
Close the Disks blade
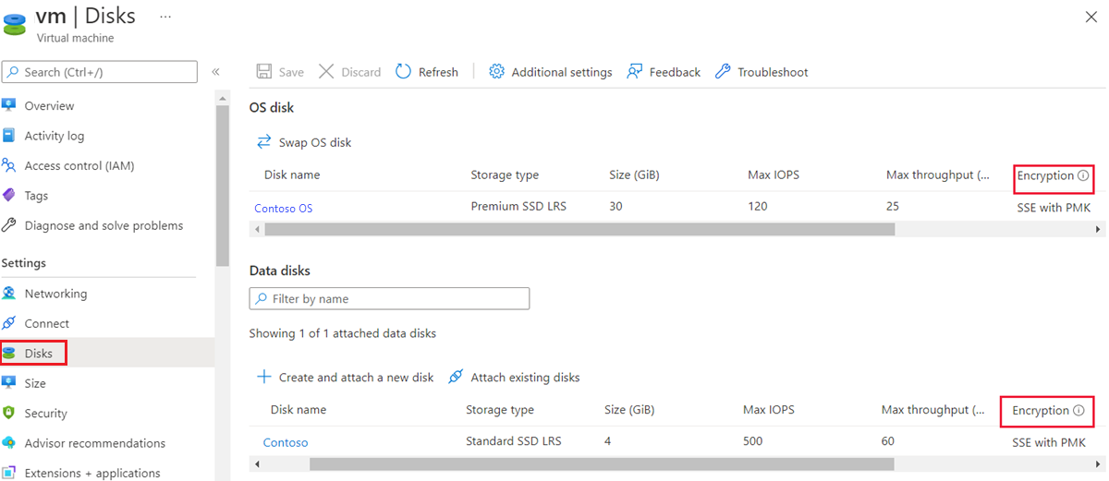tap(1091, 17)
